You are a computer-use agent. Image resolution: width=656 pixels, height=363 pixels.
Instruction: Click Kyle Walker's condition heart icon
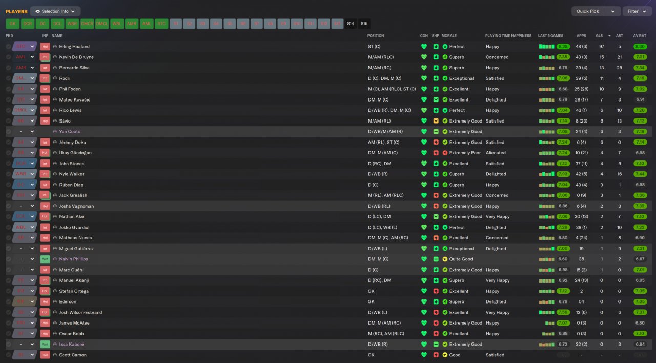(x=424, y=174)
